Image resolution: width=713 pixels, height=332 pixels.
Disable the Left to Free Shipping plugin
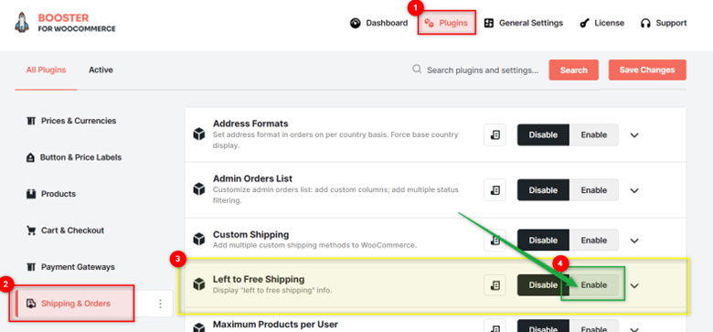543,285
